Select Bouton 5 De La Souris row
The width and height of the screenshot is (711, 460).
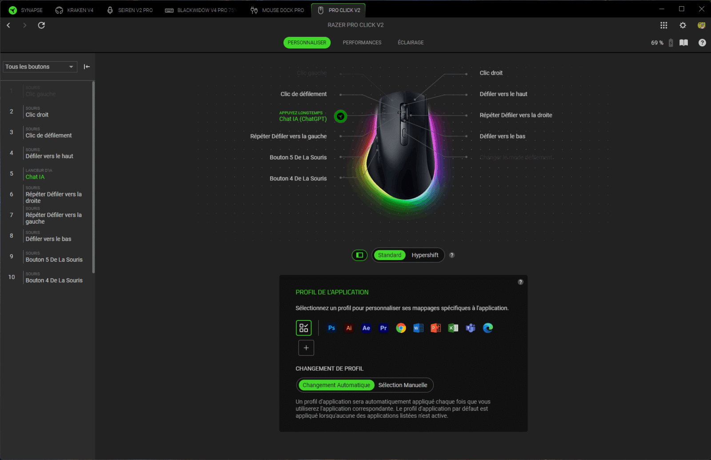[x=46, y=256]
